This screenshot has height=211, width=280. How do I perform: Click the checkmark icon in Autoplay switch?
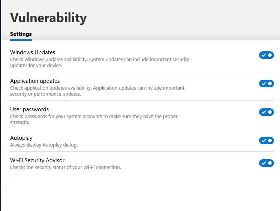click(x=264, y=141)
